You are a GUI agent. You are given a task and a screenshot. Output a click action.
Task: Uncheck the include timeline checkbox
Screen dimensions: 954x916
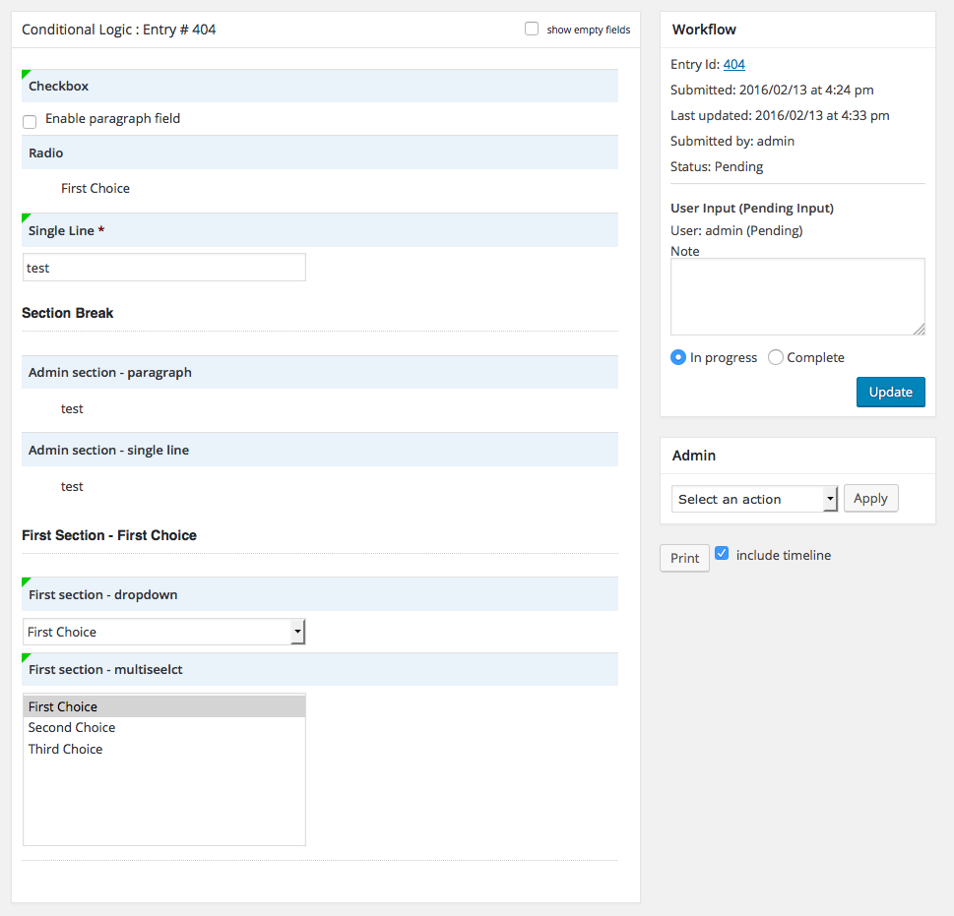(x=722, y=553)
